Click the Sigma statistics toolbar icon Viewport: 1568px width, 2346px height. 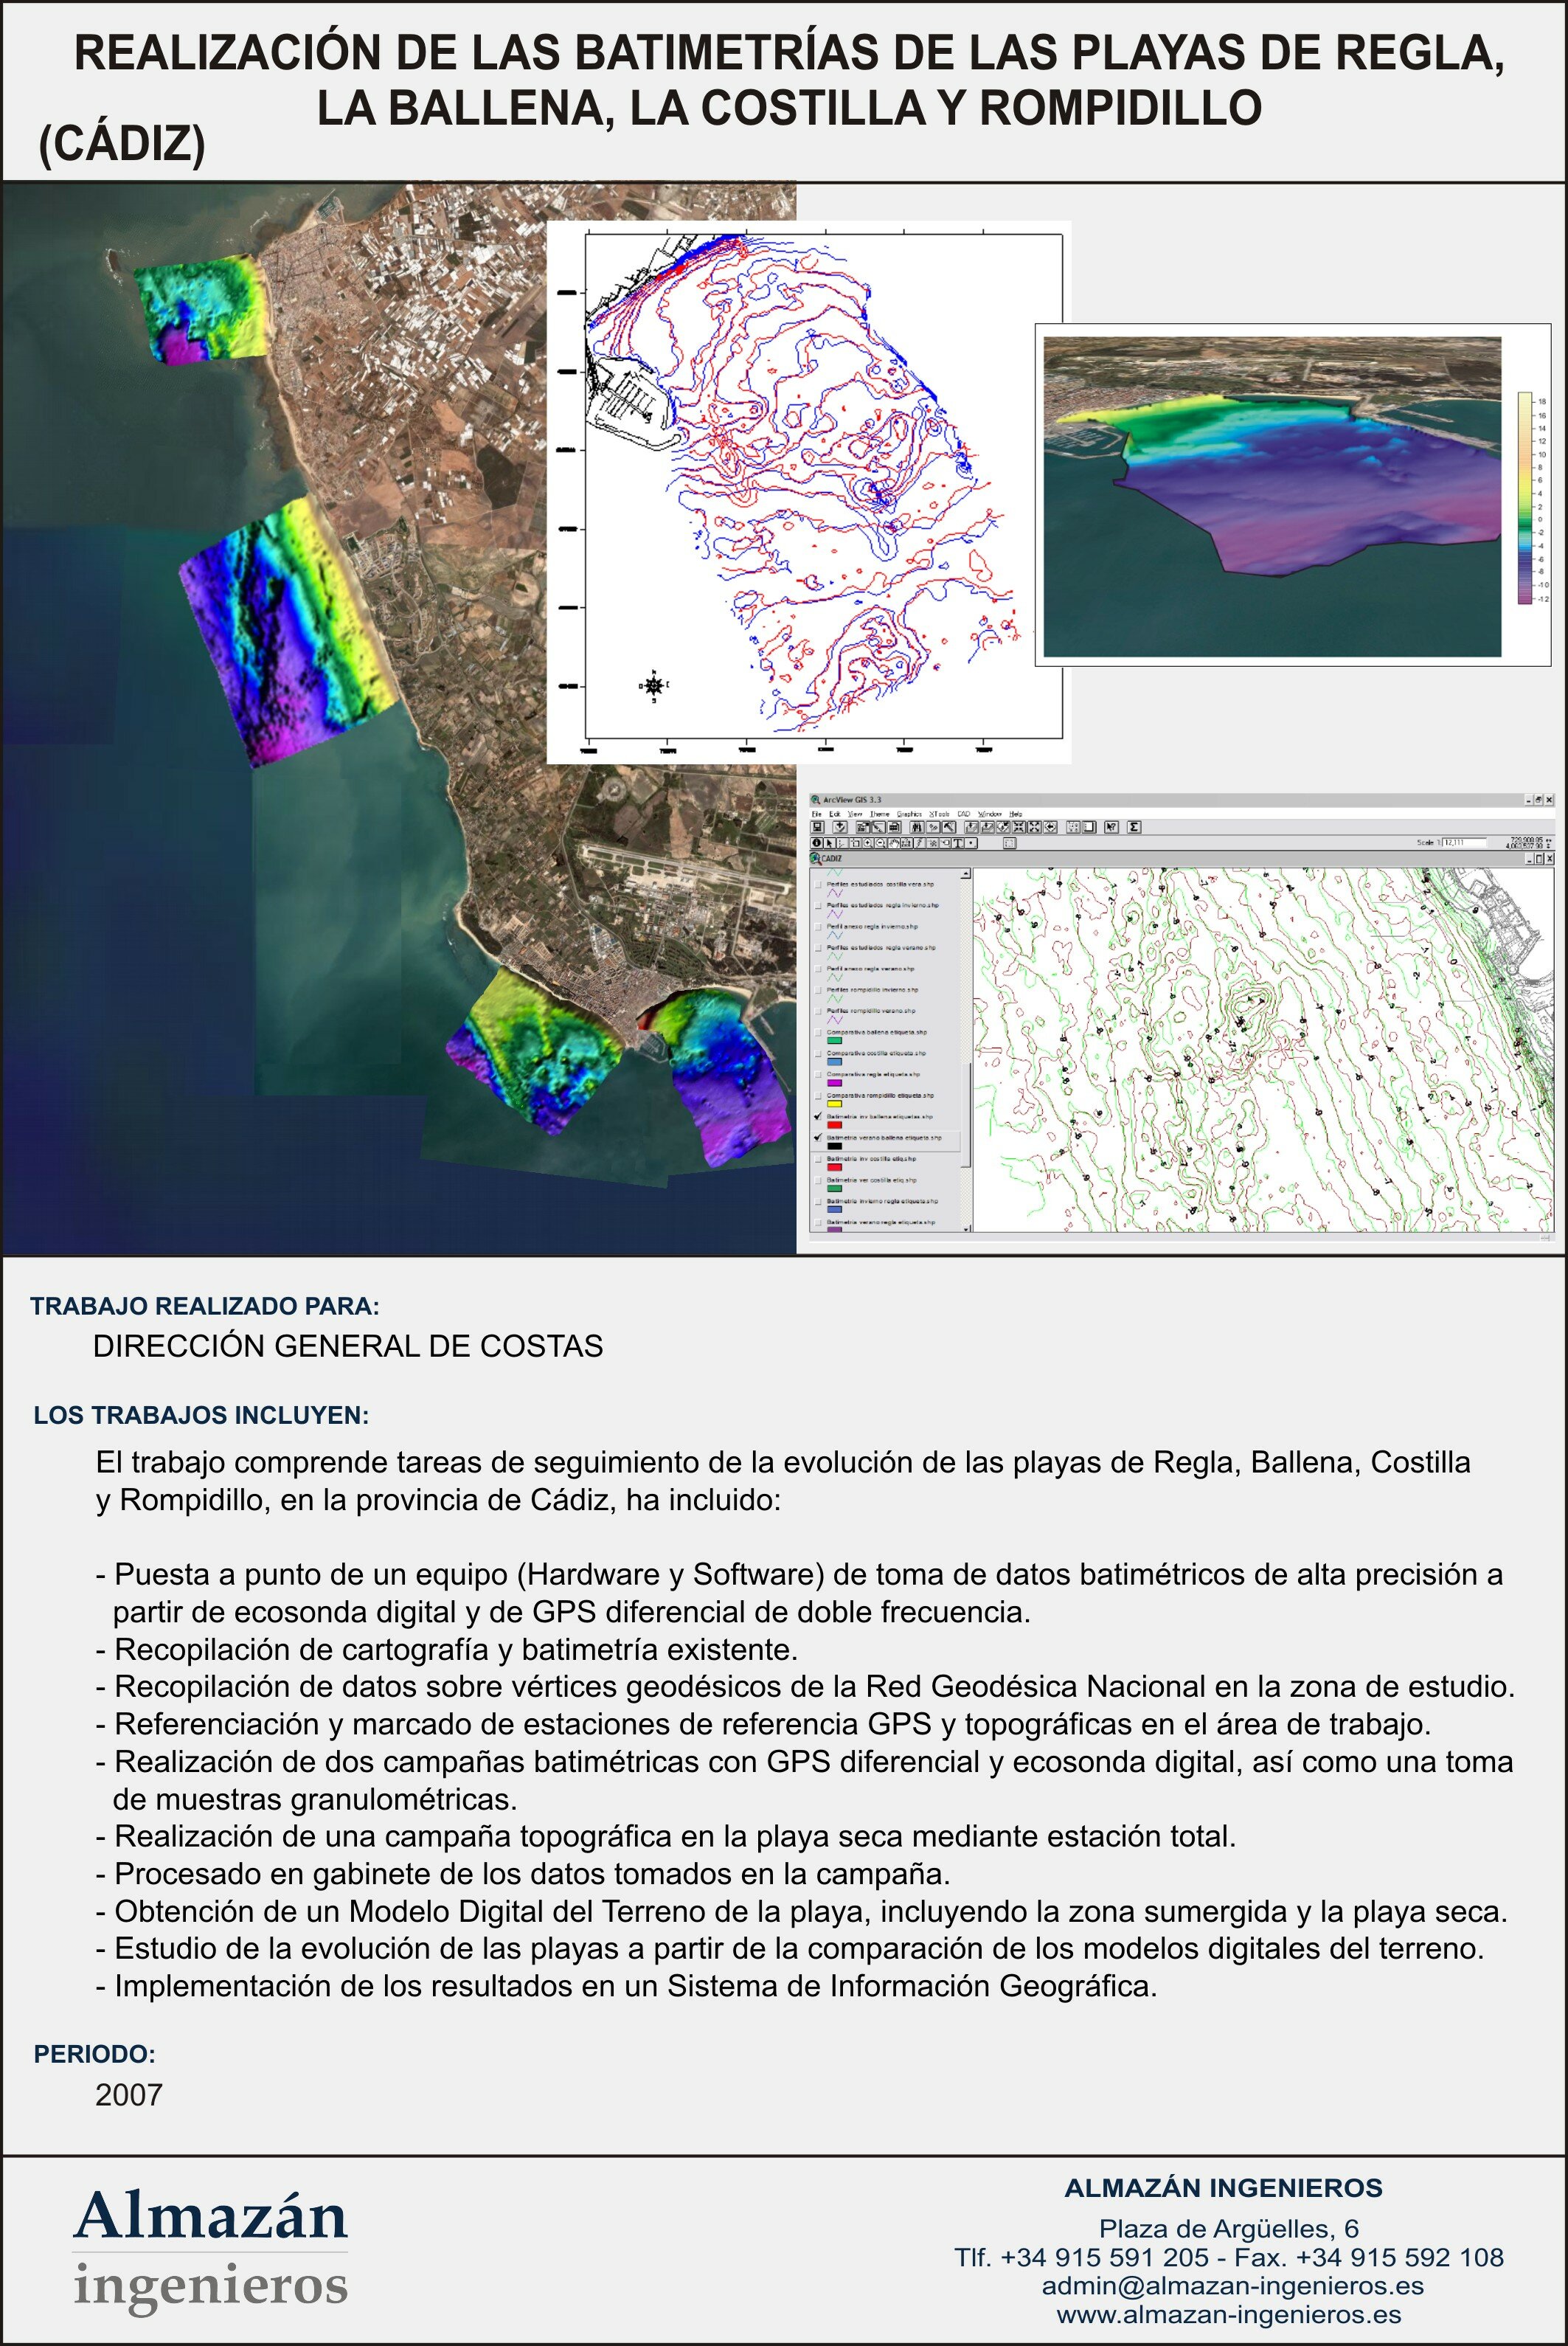1135,827
